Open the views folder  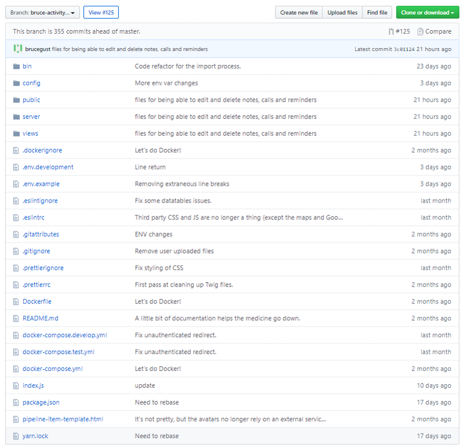pyautogui.click(x=30, y=133)
